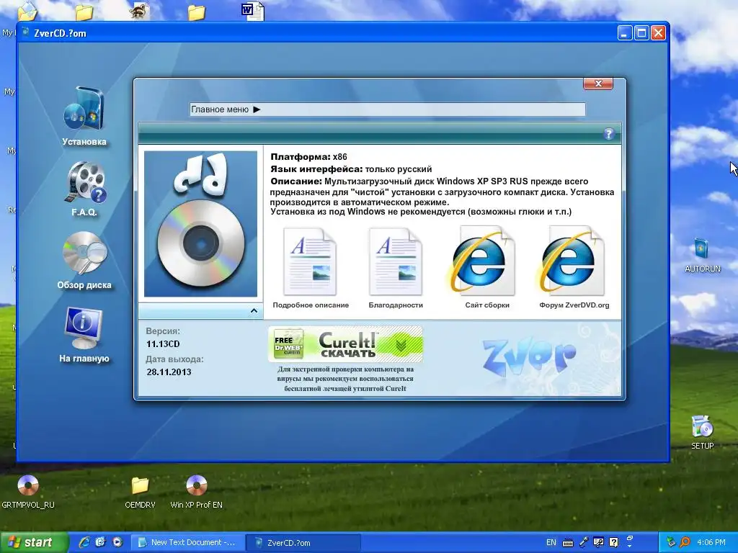This screenshot has width=738, height=553.
Task: Minimize the ZverCD.?om window
Action: tap(625, 33)
